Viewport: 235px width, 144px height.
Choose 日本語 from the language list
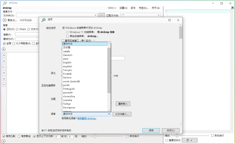click(x=85, y=47)
